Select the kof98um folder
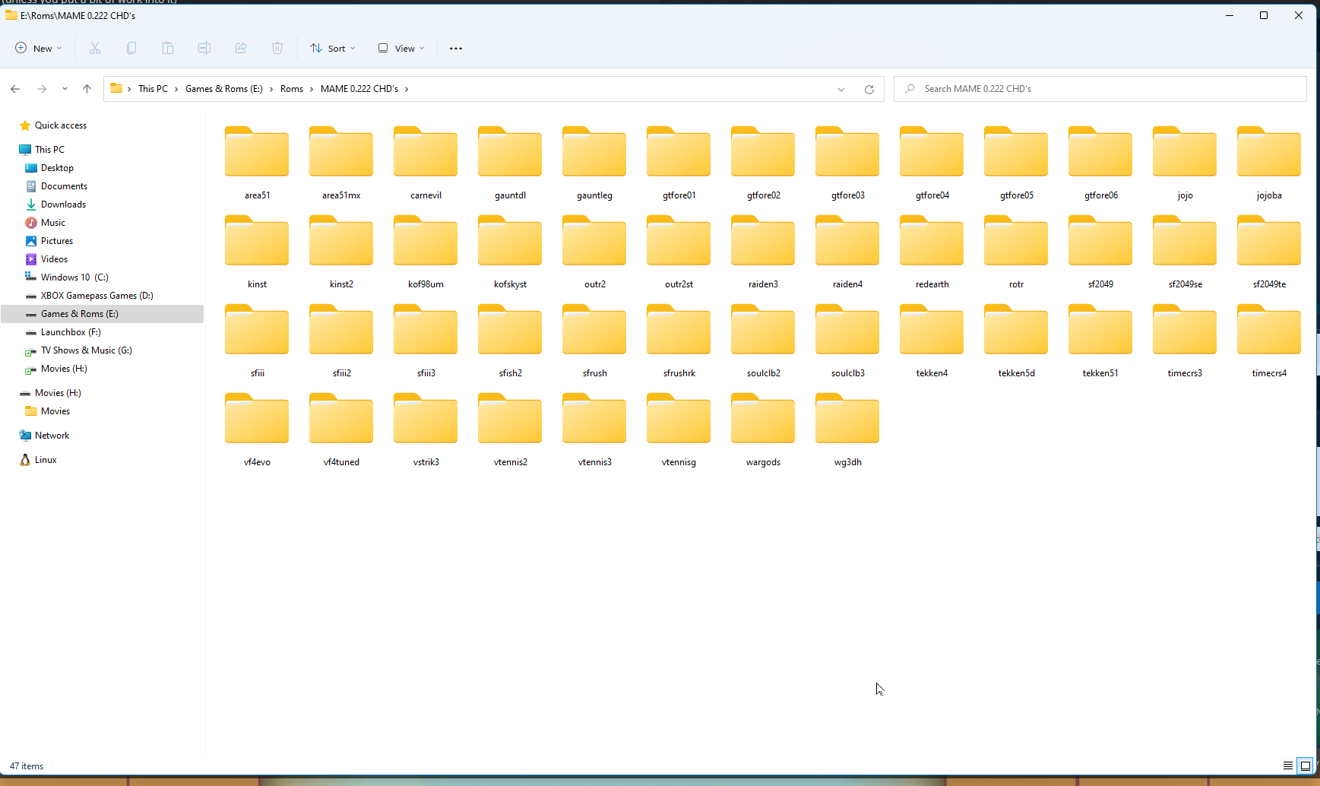 pyautogui.click(x=426, y=252)
